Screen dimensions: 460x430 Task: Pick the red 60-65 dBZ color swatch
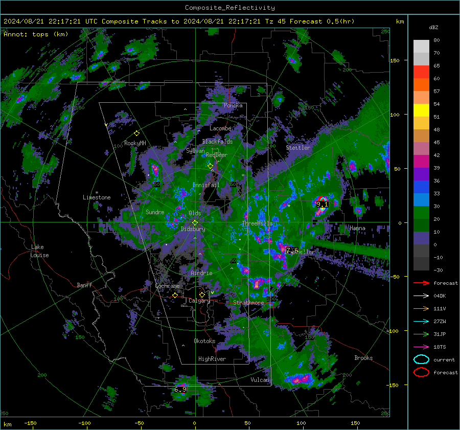point(421,72)
